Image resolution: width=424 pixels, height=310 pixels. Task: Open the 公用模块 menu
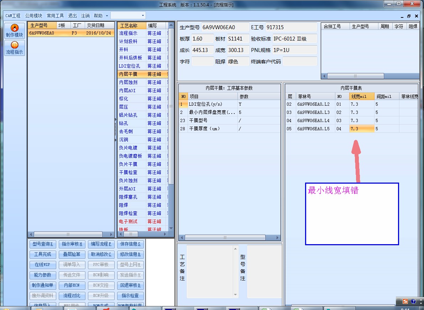33,16
